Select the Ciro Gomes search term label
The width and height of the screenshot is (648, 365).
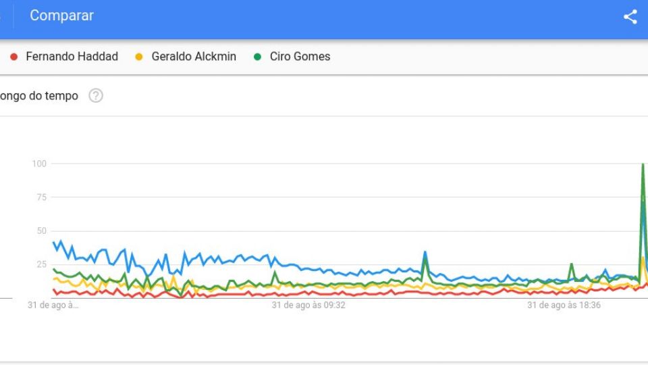pyautogui.click(x=300, y=56)
